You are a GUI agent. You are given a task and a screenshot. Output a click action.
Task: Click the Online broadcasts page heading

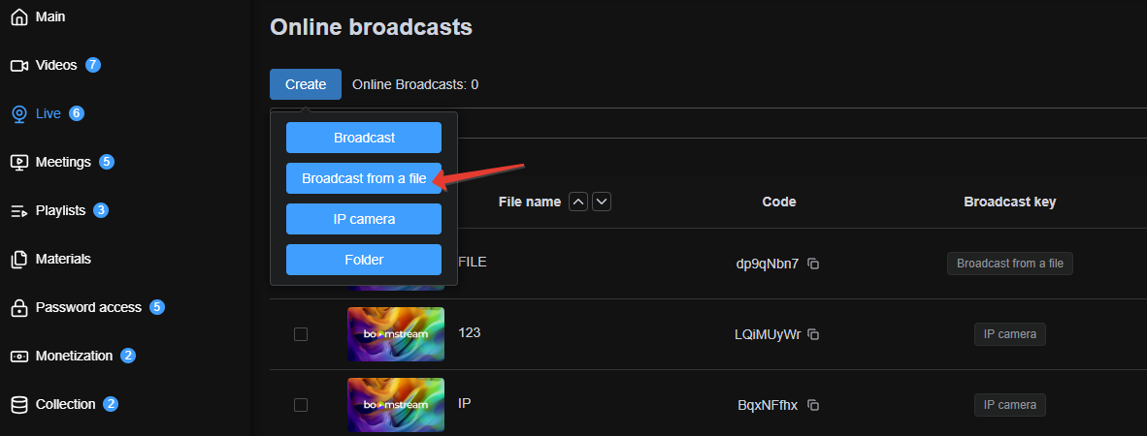pos(371,27)
